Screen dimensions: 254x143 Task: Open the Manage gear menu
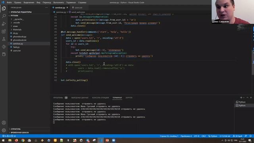pyautogui.click(x=4, y=130)
